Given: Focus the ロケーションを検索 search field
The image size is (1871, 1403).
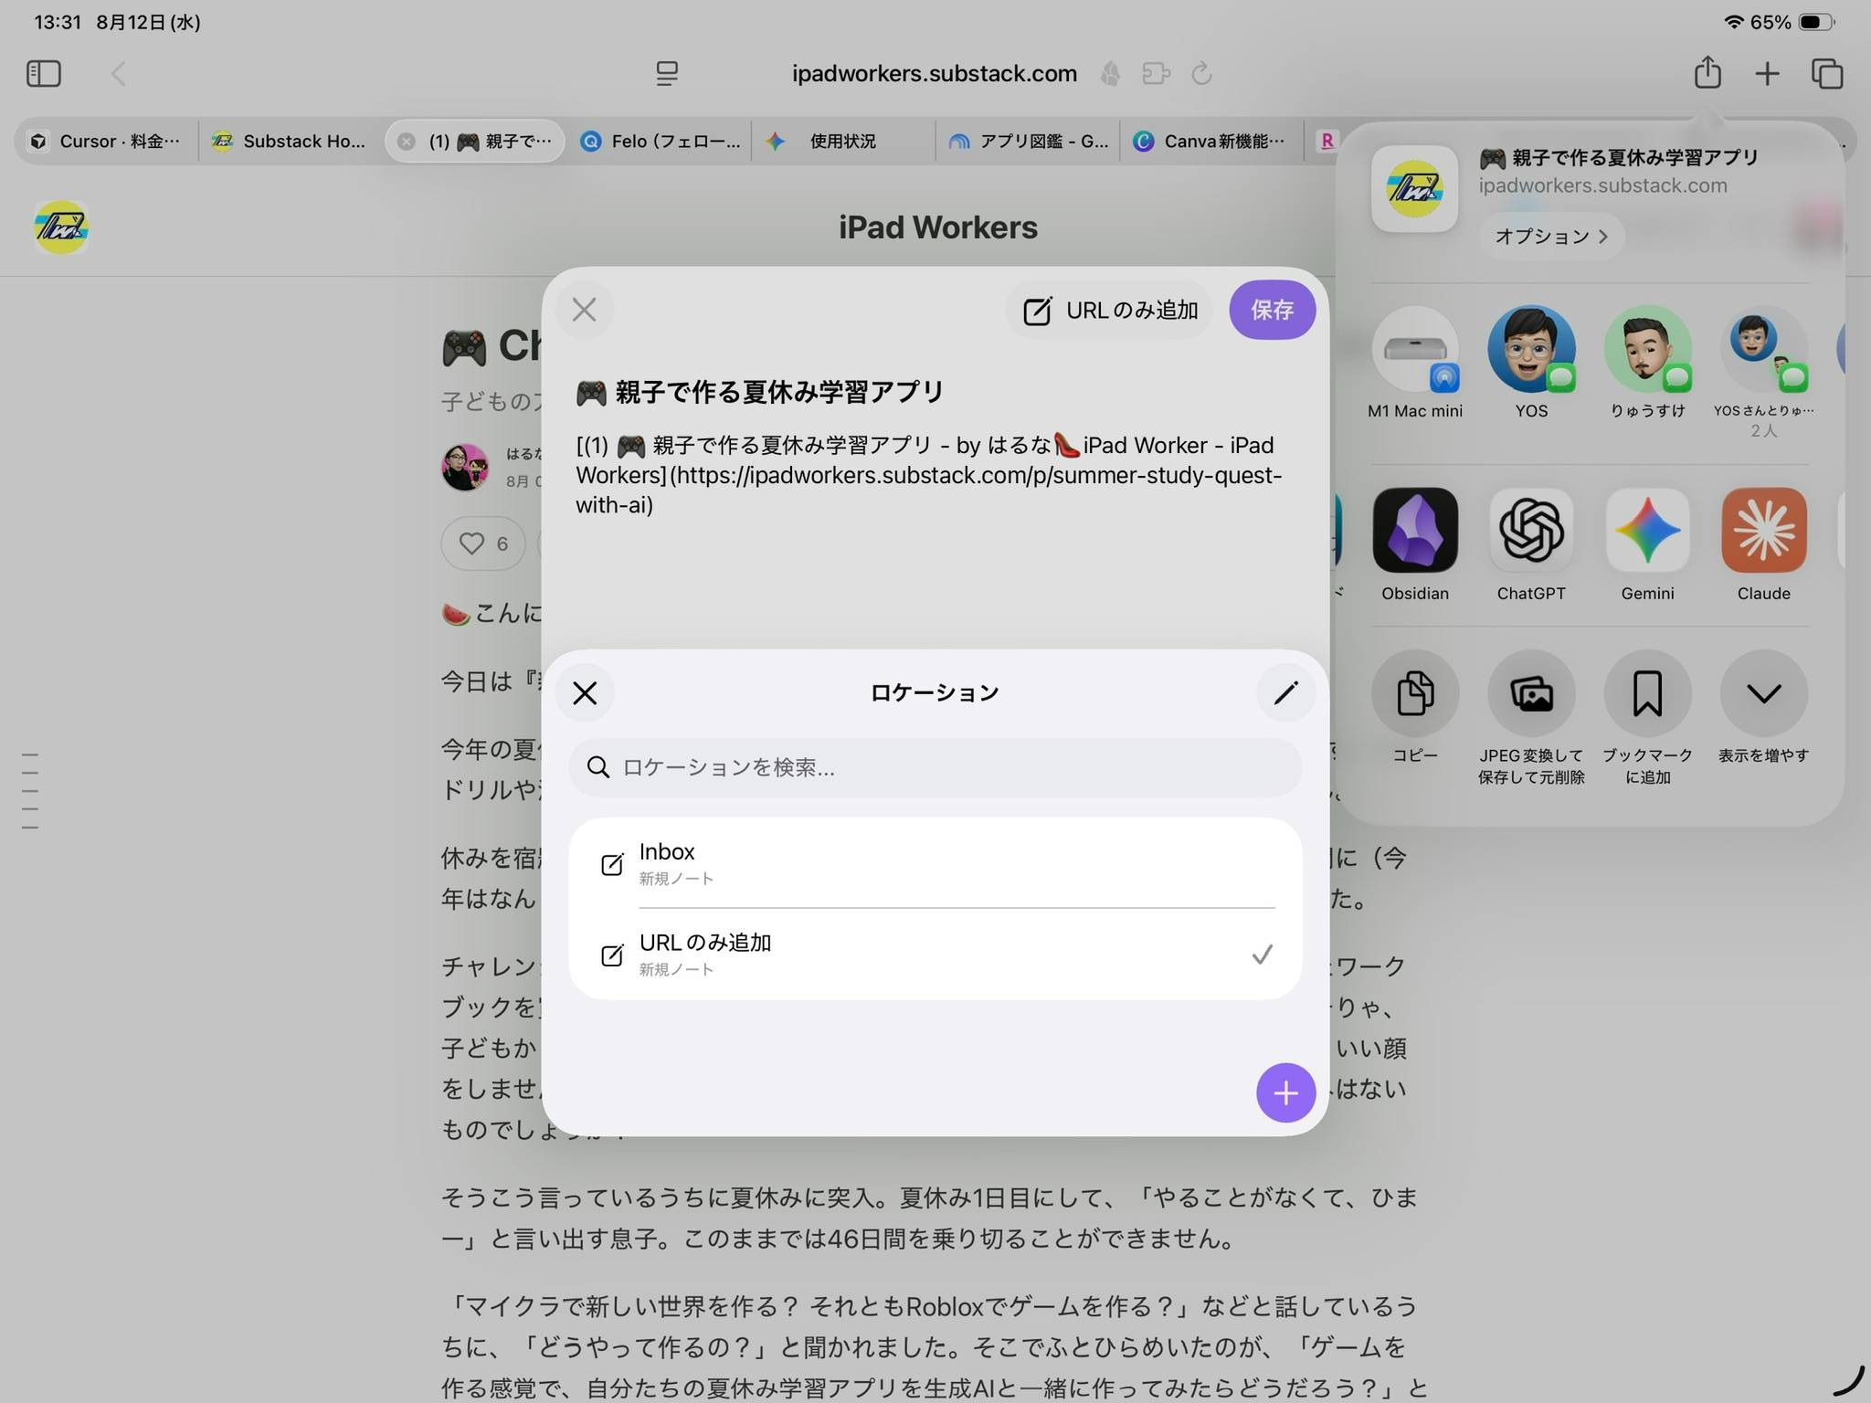Looking at the screenshot, I should click(x=935, y=767).
